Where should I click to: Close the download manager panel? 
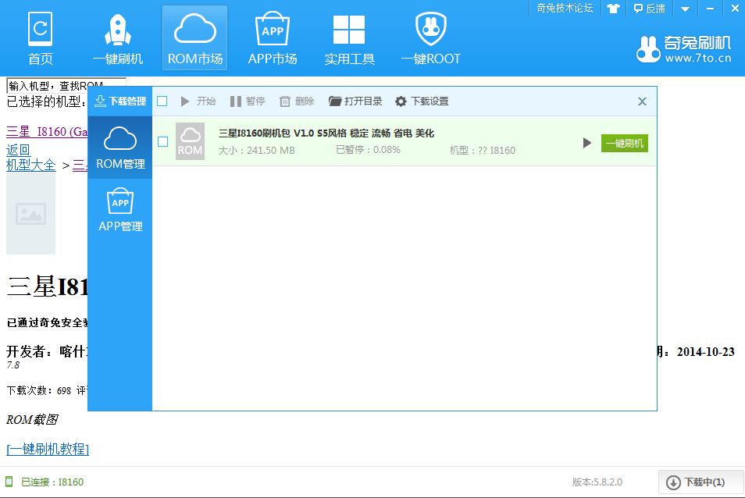pos(642,101)
